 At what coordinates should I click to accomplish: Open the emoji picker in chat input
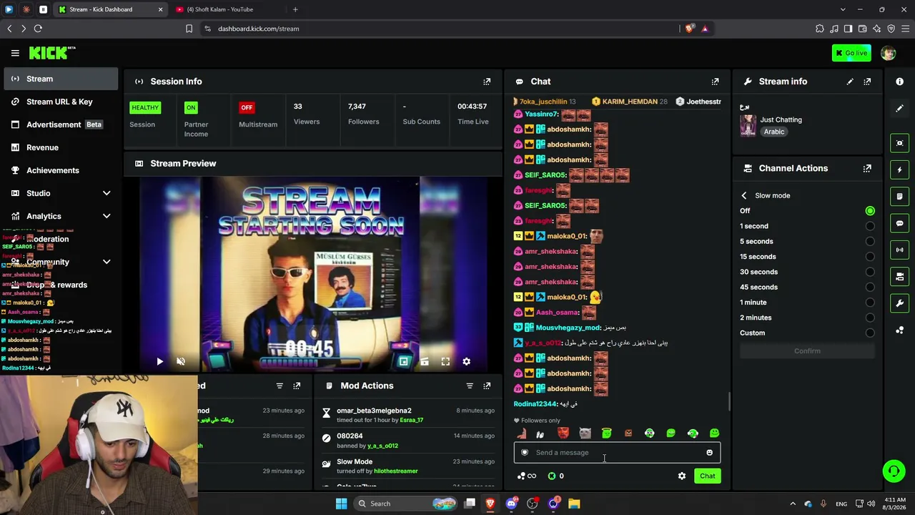point(709,453)
